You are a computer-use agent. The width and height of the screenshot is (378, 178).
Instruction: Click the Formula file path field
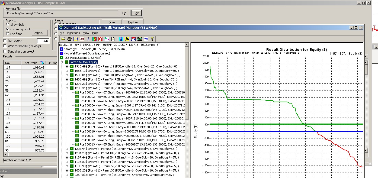62,13
